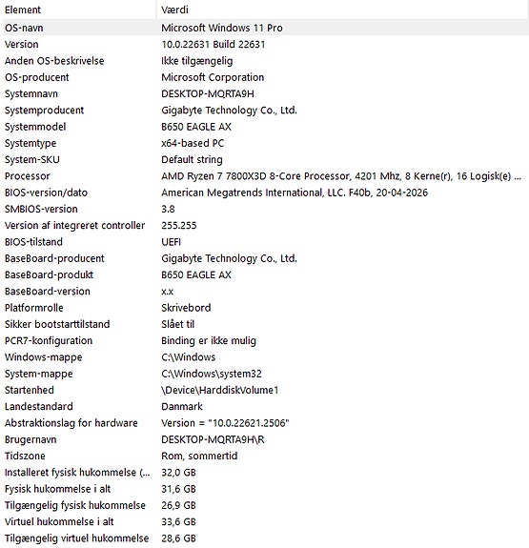This screenshot has height=548, width=529.
Task: Select the BIOS-version/dato row
Action: 264,193
